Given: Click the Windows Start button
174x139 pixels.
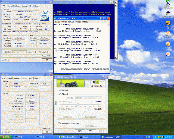Looking at the screenshot, I should (6, 137).
